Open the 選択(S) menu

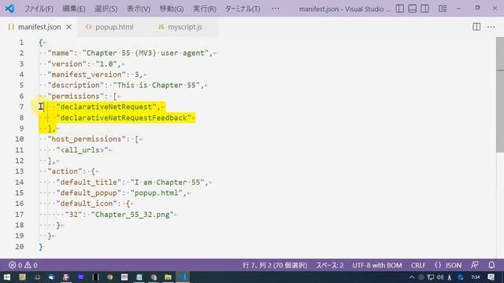(106, 9)
